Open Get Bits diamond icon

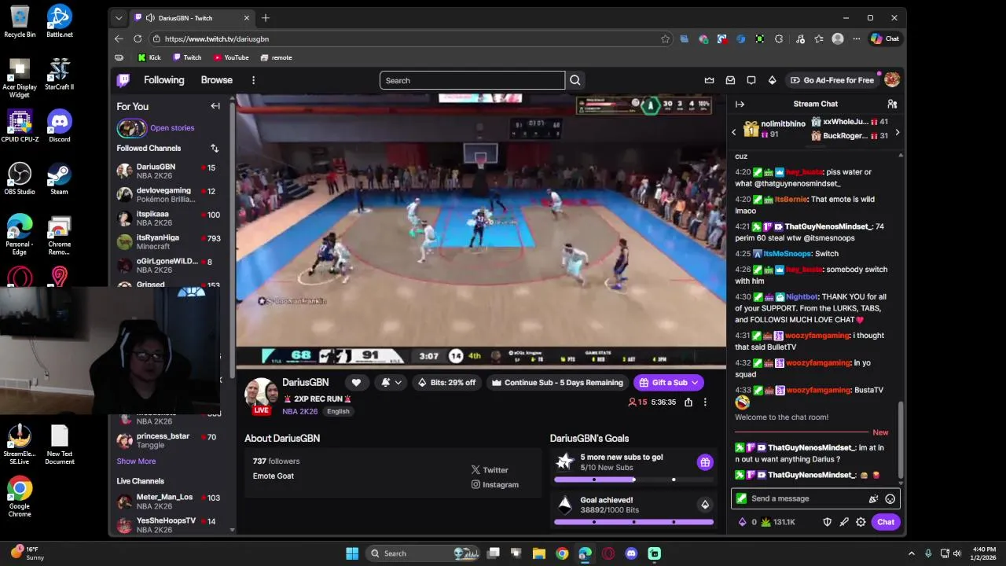pyautogui.click(x=772, y=80)
